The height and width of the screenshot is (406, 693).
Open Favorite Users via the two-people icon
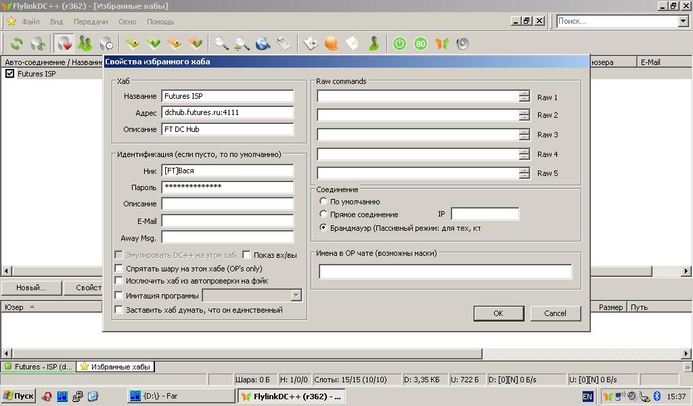(85, 43)
